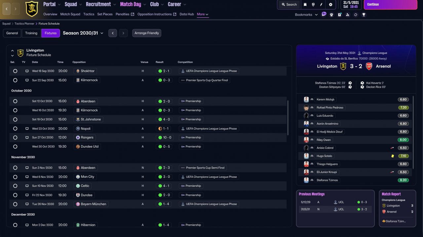
Task: Select the Bayern München fixture radio button
Action: coord(15,204)
